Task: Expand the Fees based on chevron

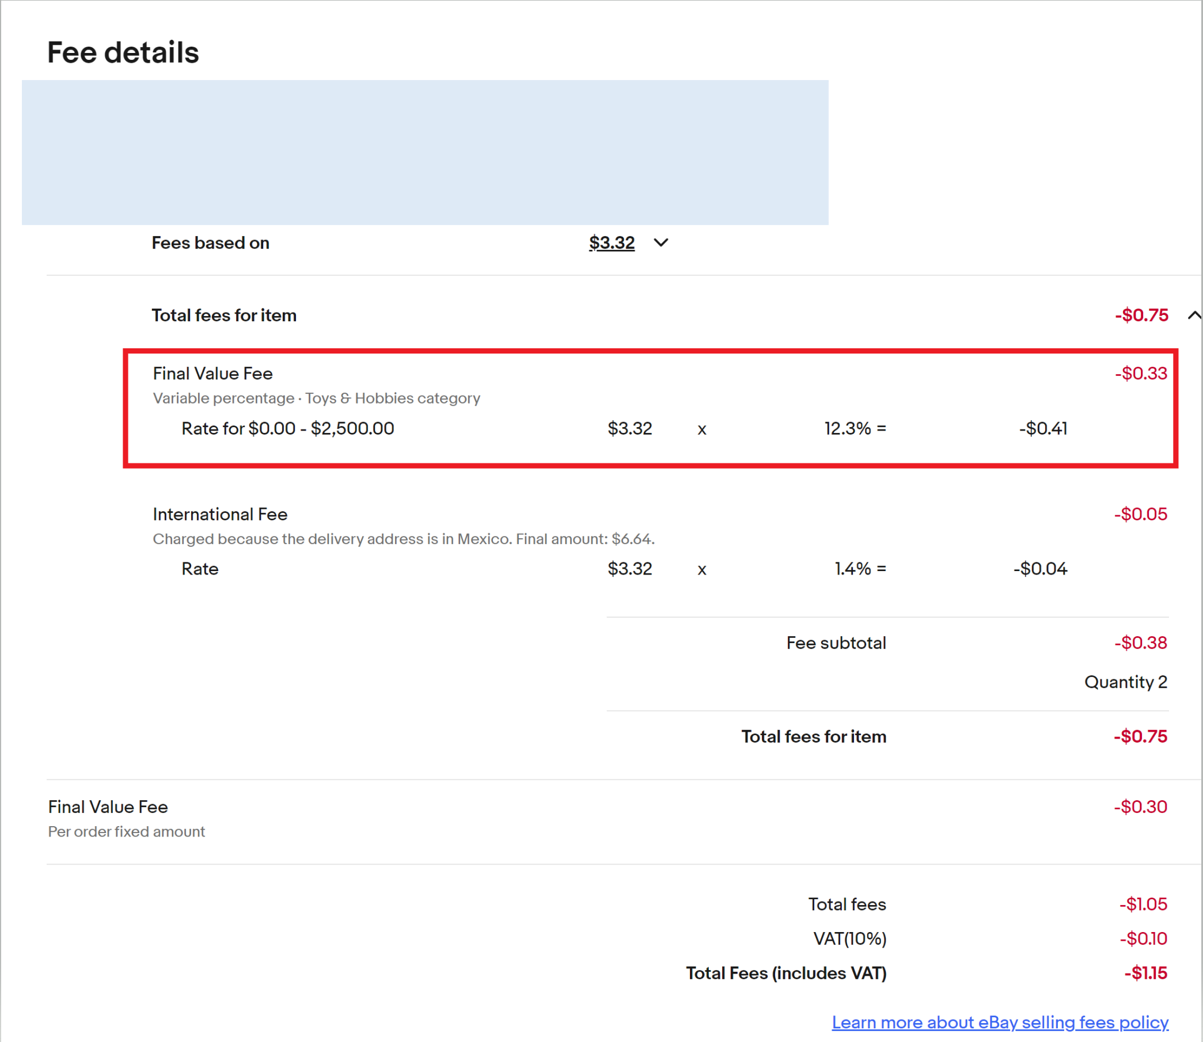Action: pos(661,242)
